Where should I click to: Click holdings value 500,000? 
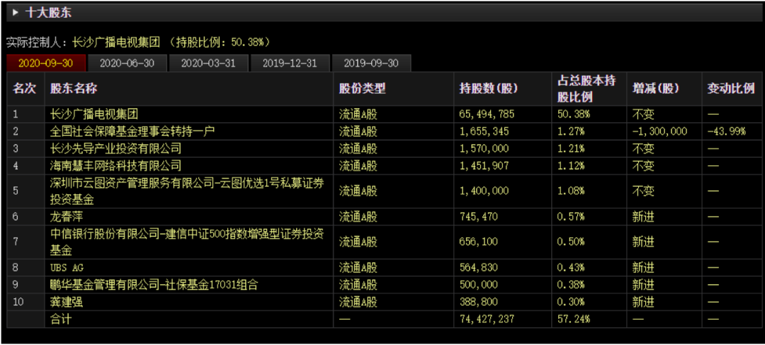479,285
